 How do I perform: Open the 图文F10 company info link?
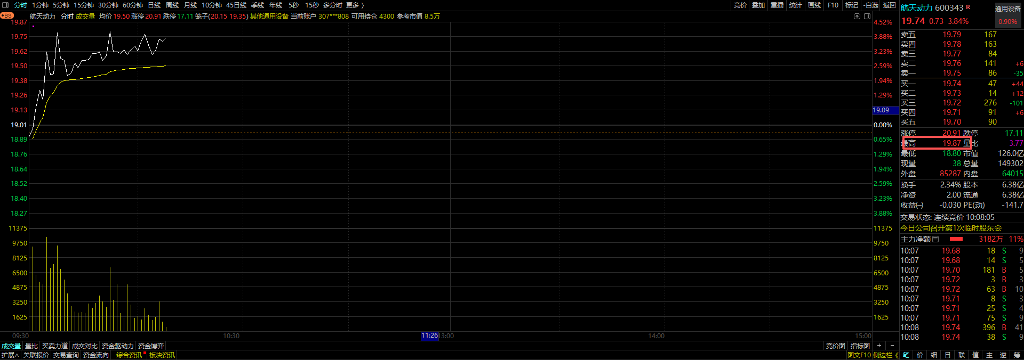coord(859,355)
